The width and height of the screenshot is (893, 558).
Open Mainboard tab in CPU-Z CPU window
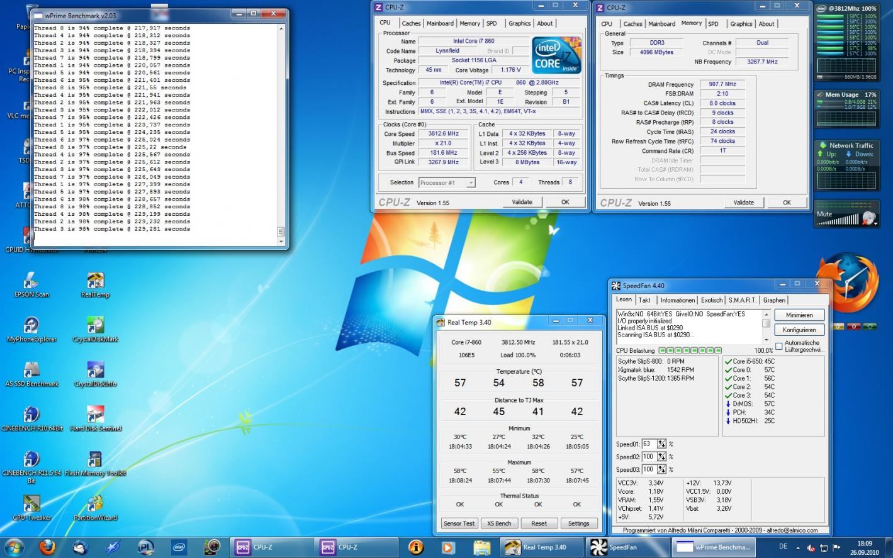440,23
